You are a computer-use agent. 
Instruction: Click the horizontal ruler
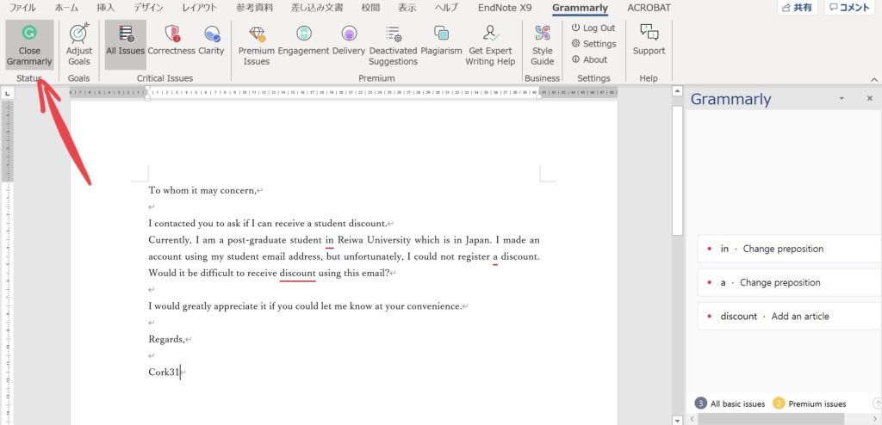[343, 92]
